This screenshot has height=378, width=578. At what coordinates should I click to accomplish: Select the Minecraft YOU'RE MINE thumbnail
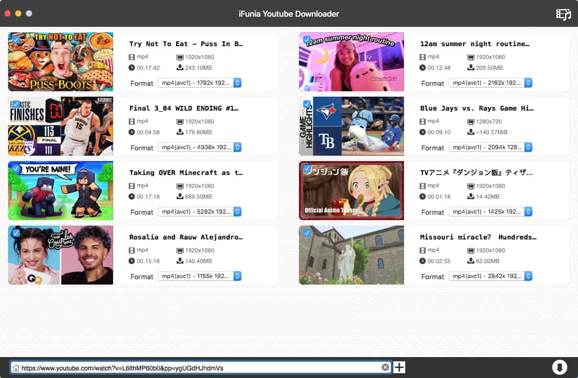61,191
